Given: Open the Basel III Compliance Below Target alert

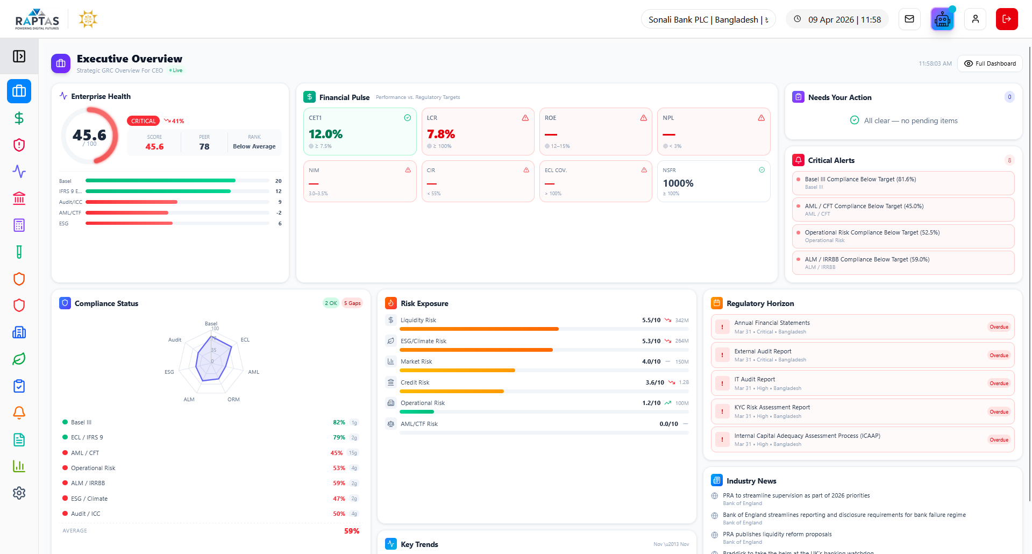Looking at the screenshot, I should click(903, 182).
